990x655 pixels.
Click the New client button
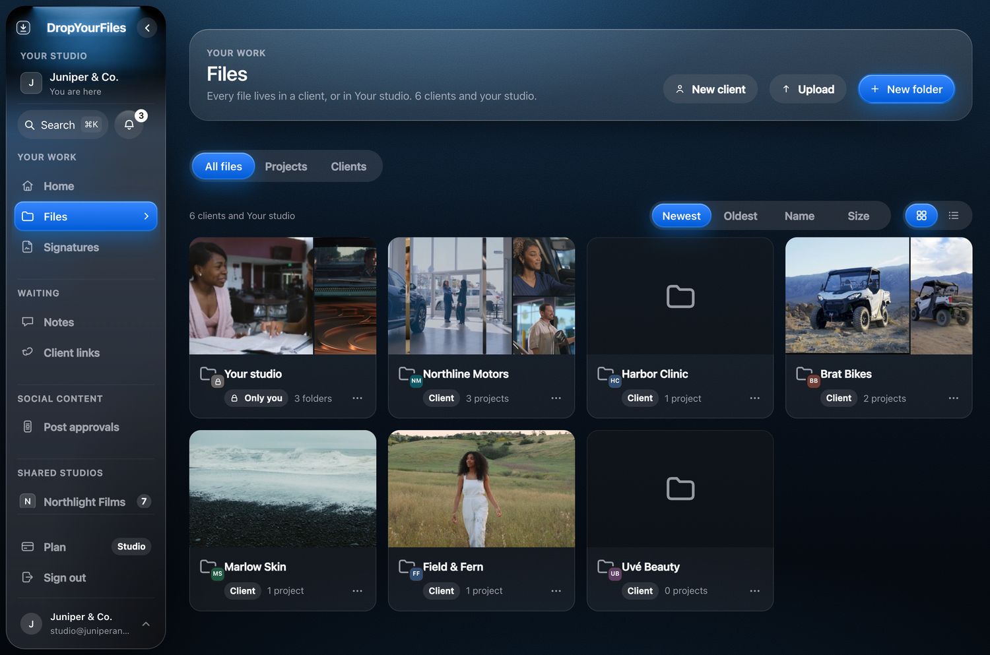(710, 89)
